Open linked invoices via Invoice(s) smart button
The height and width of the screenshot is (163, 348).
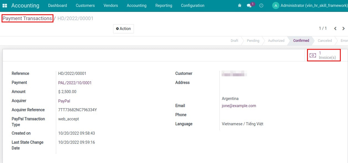(324, 55)
